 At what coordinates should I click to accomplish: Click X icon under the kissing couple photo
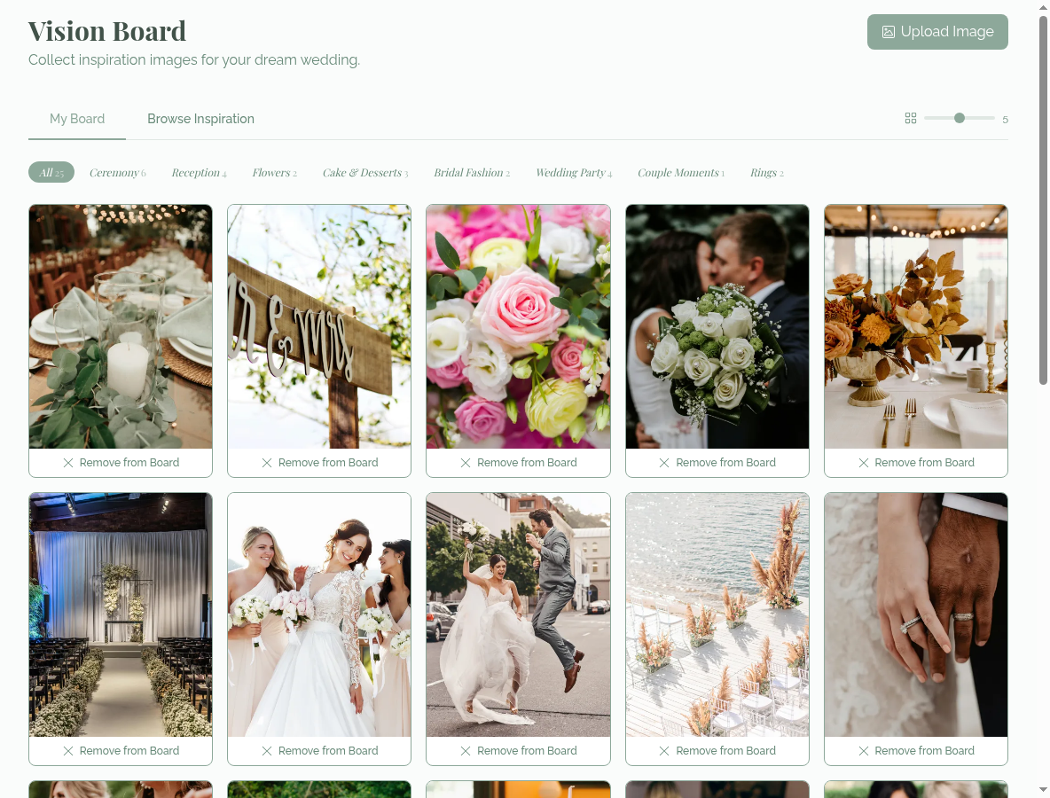pos(664,463)
